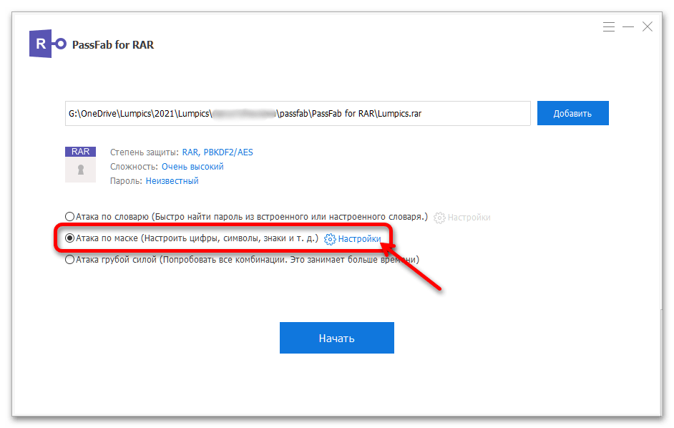Click the Начать button

coord(336,338)
